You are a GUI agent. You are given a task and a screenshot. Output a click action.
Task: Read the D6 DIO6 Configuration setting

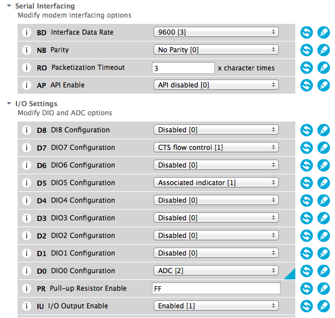[307, 165]
